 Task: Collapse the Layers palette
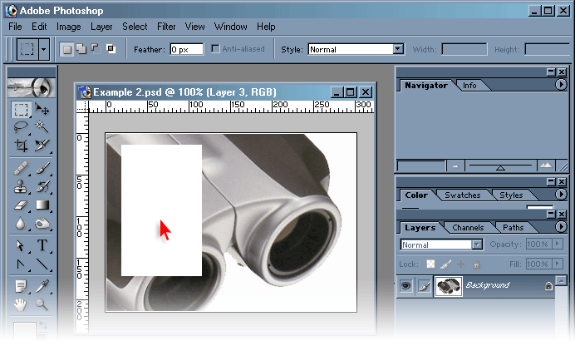551,214
